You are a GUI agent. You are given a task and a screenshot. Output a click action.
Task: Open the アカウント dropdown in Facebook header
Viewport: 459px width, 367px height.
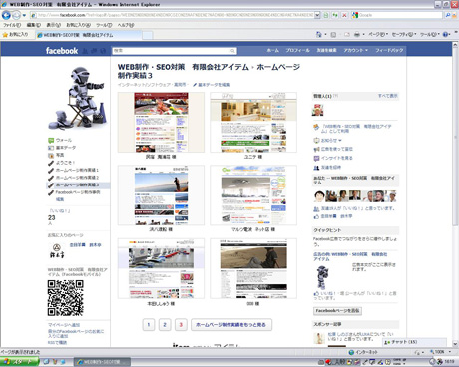(356, 50)
